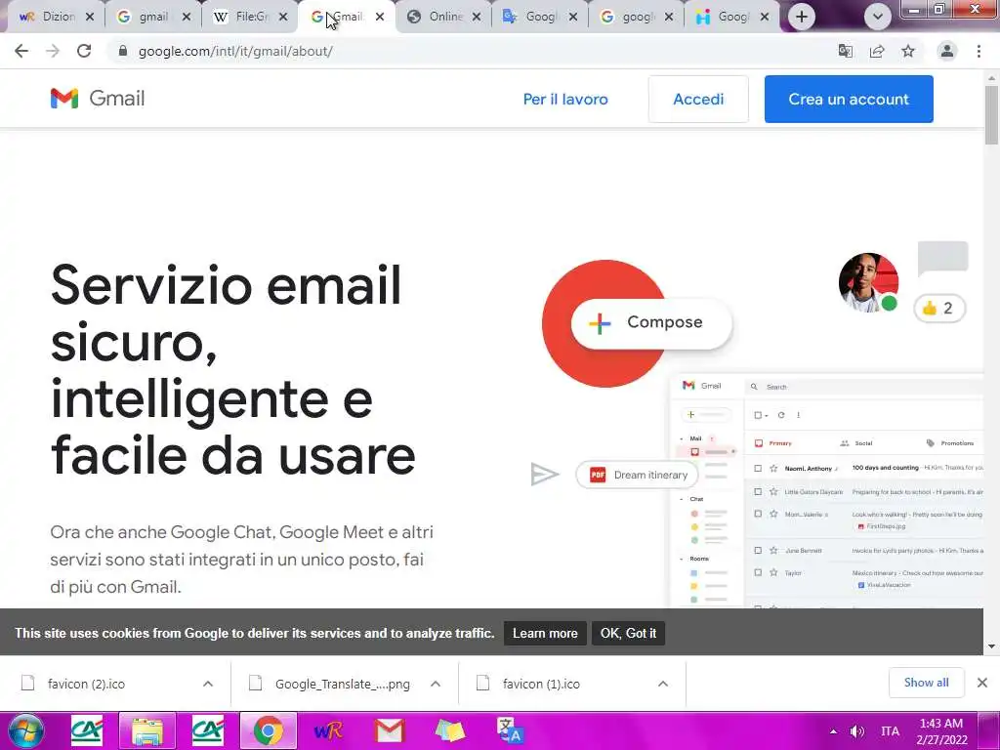
Task: Open the WordReference taskbar icon
Action: pyautogui.click(x=328, y=730)
